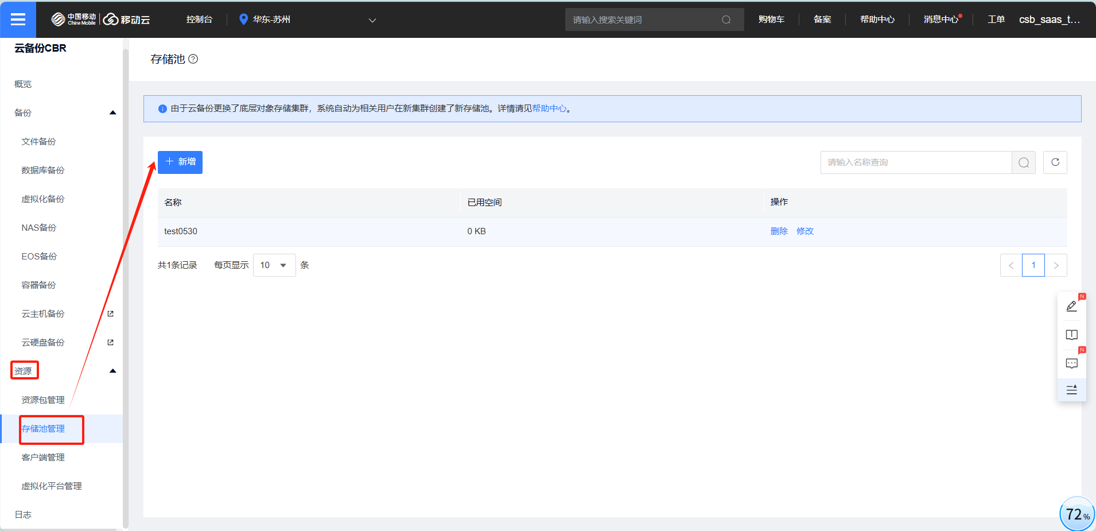Viewport: 1096px width, 531px height.
Task: Click the storage pool name search icon
Action: 1024,162
